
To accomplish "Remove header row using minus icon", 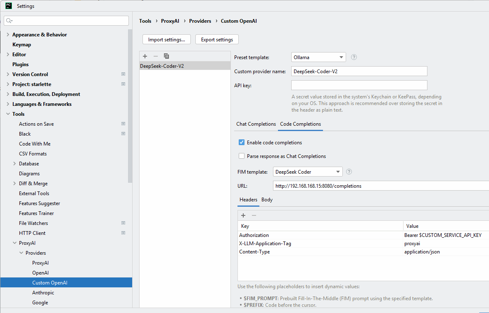I will click(254, 215).
